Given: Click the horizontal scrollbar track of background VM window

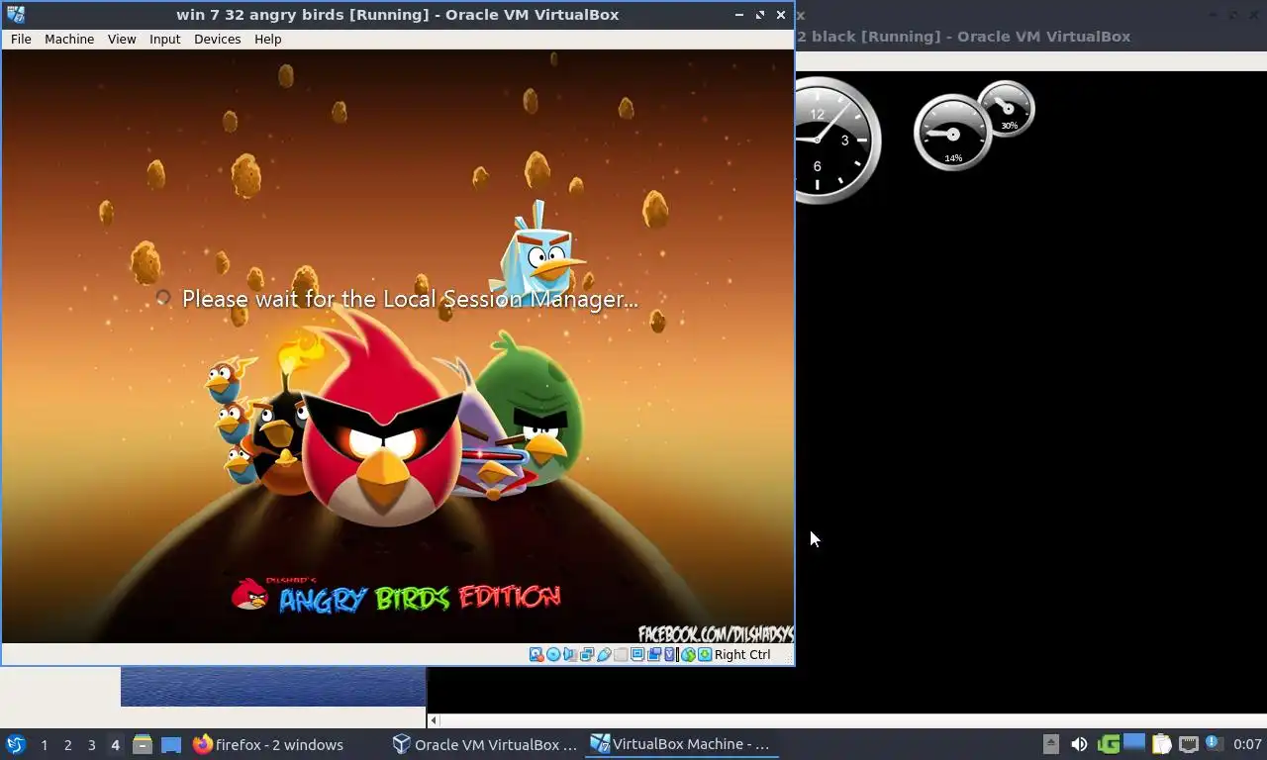Looking at the screenshot, I should 853,720.
